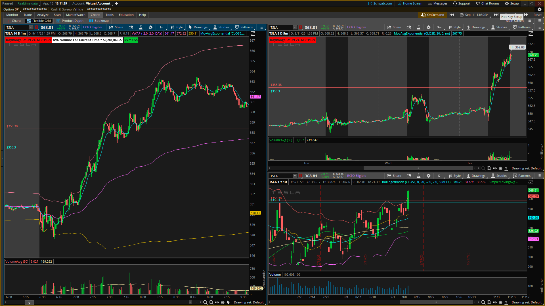545x306 pixels.
Task: Open the Style menu in left chart
Action: click(x=177, y=27)
